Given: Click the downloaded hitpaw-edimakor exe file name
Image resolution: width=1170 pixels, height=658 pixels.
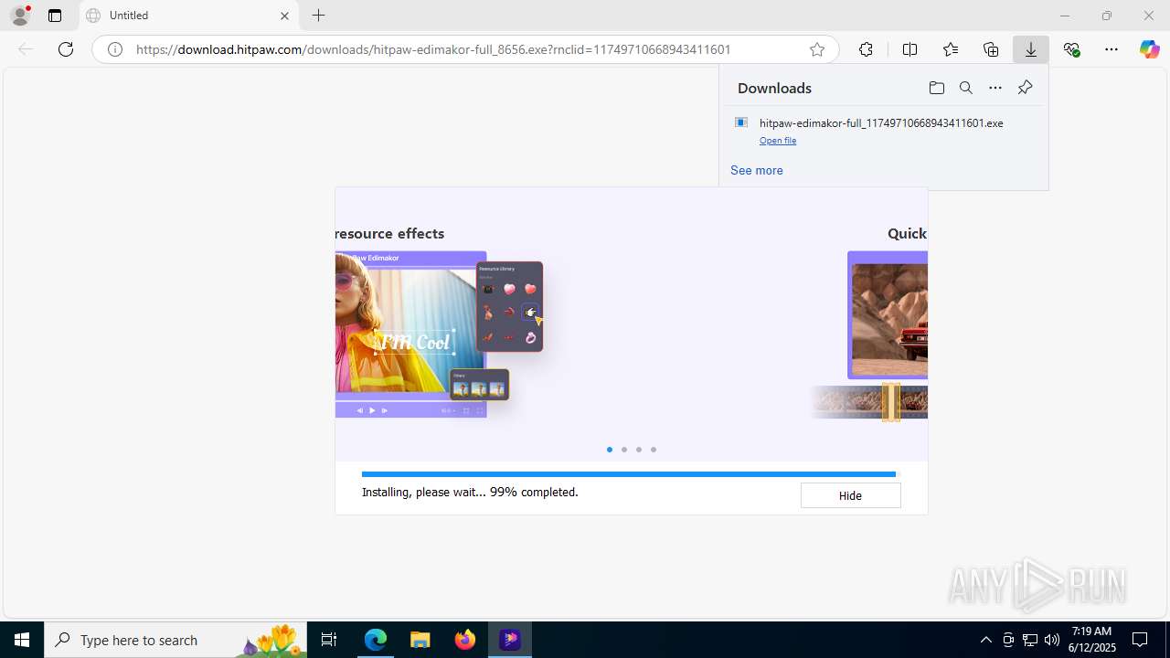Looking at the screenshot, I should coord(881,122).
